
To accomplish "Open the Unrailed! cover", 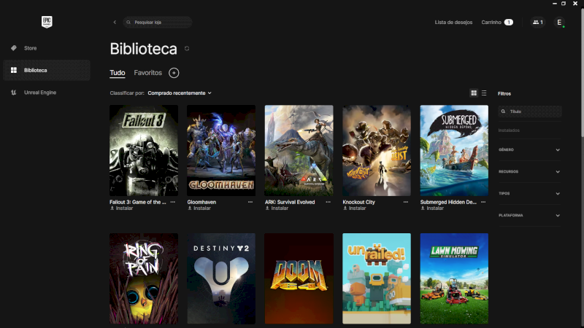I will (377, 278).
